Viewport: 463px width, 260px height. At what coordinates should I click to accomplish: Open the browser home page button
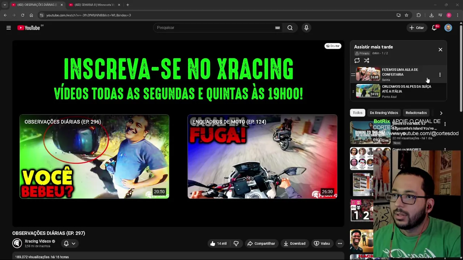coord(31,15)
